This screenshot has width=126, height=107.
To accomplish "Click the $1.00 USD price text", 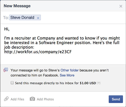I will coord(88,83).
